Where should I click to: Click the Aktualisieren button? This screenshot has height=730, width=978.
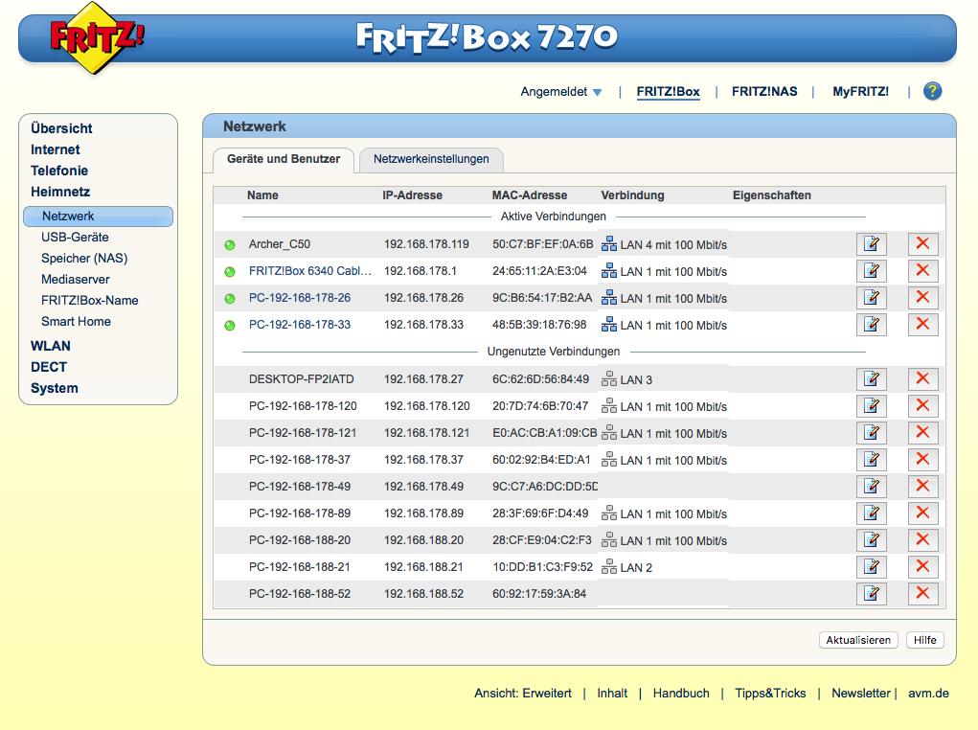(858, 640)
